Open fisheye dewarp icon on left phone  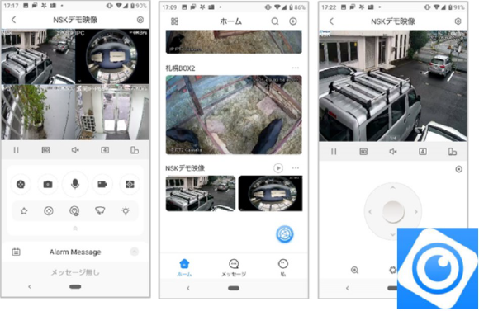[49, 211]
